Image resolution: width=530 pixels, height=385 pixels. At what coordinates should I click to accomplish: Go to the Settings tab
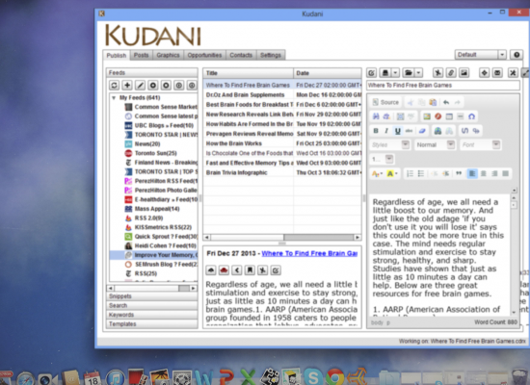click(x=271, y=55)
